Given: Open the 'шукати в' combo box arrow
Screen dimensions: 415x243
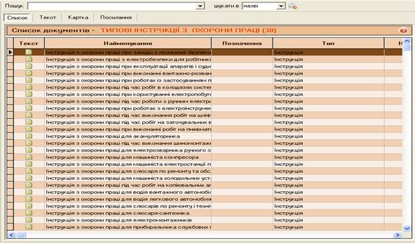Looking at the screenshot, I should click(281, 6).
